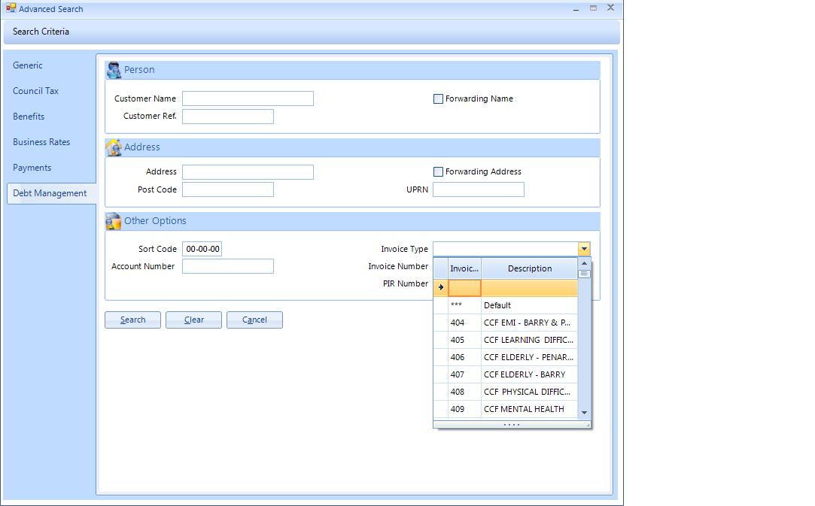
Task: Click the Invoice Type combo box field
Action: point(506,249)
